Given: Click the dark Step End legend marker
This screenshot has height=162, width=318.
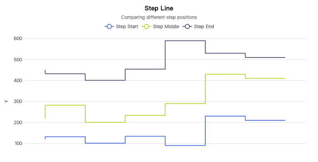Looking at the screenshot, I should (x=187, y=27).
